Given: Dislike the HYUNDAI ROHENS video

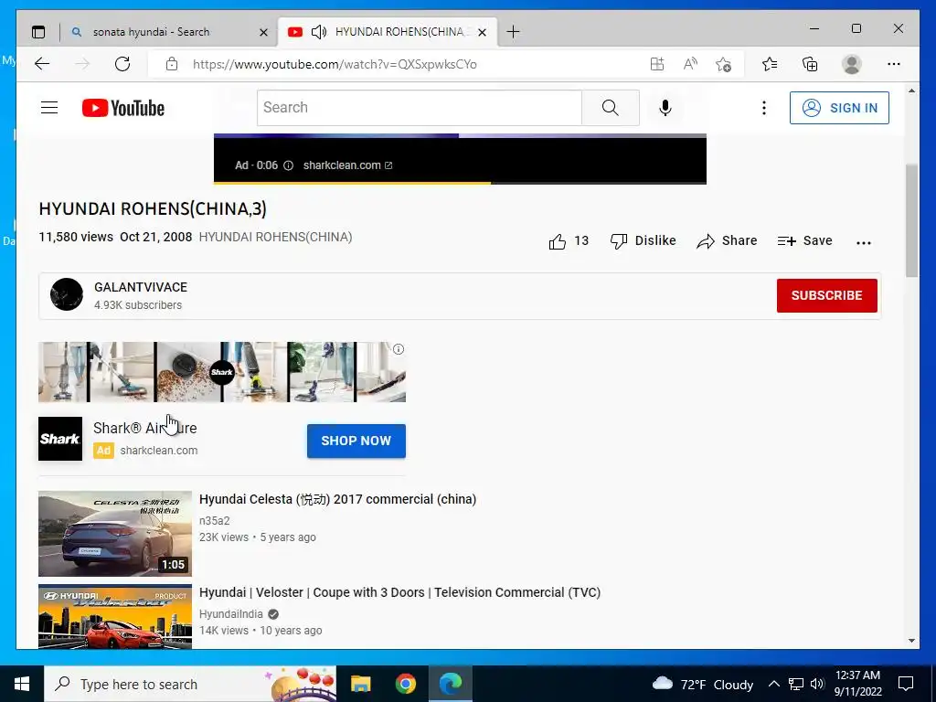Looking at the screenshot, I should point(643,240).
